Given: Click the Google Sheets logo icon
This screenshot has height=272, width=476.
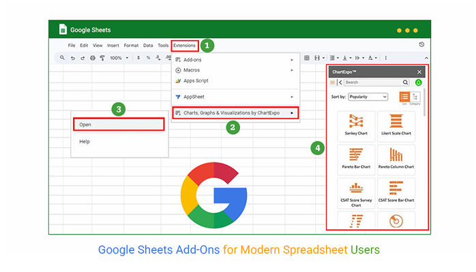Looking at the screenshot, I should tap(63, 30).
